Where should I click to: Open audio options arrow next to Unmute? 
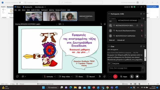(x=55, y=76)
